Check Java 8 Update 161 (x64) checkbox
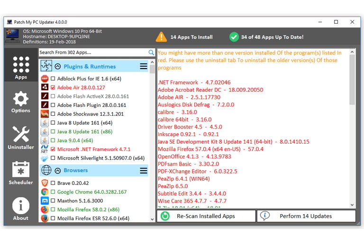The width and height of the screenshot is (364, 242). tap(53, 123)
